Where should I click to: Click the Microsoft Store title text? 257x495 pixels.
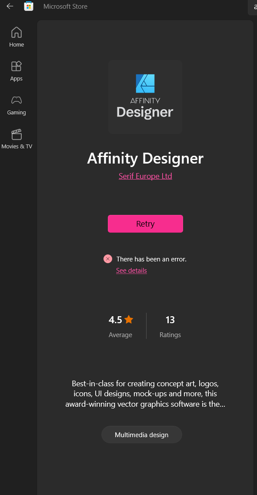pos(65,7)
